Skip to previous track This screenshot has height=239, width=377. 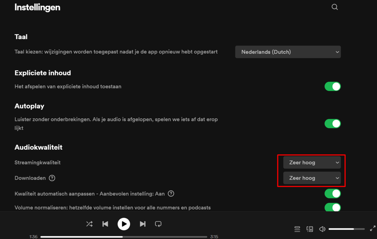point(105,224)
